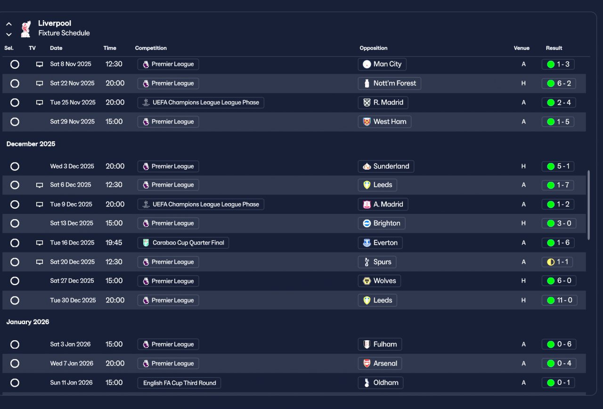Select the Sat 3 Jan 2026 fixture radio
603x409 pixels.
[15, 344]
